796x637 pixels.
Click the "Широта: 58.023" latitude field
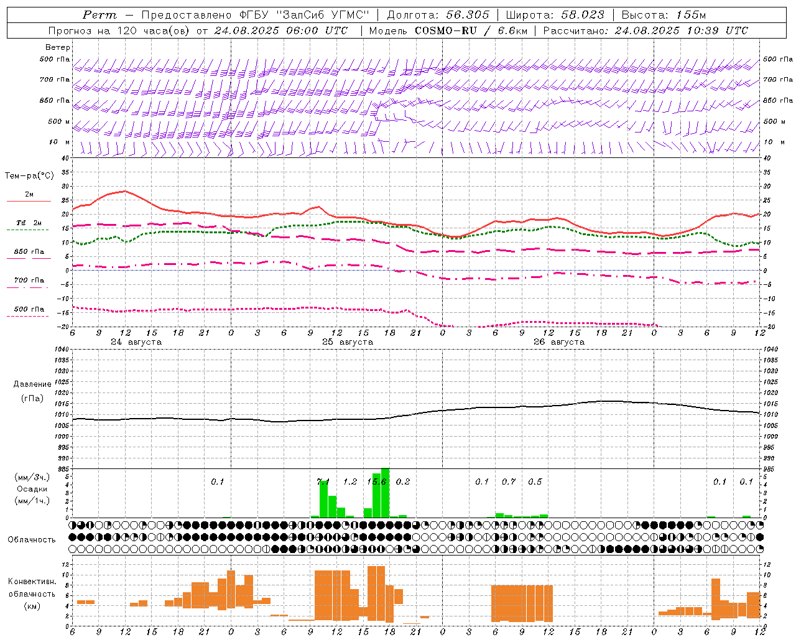[555, 15]
